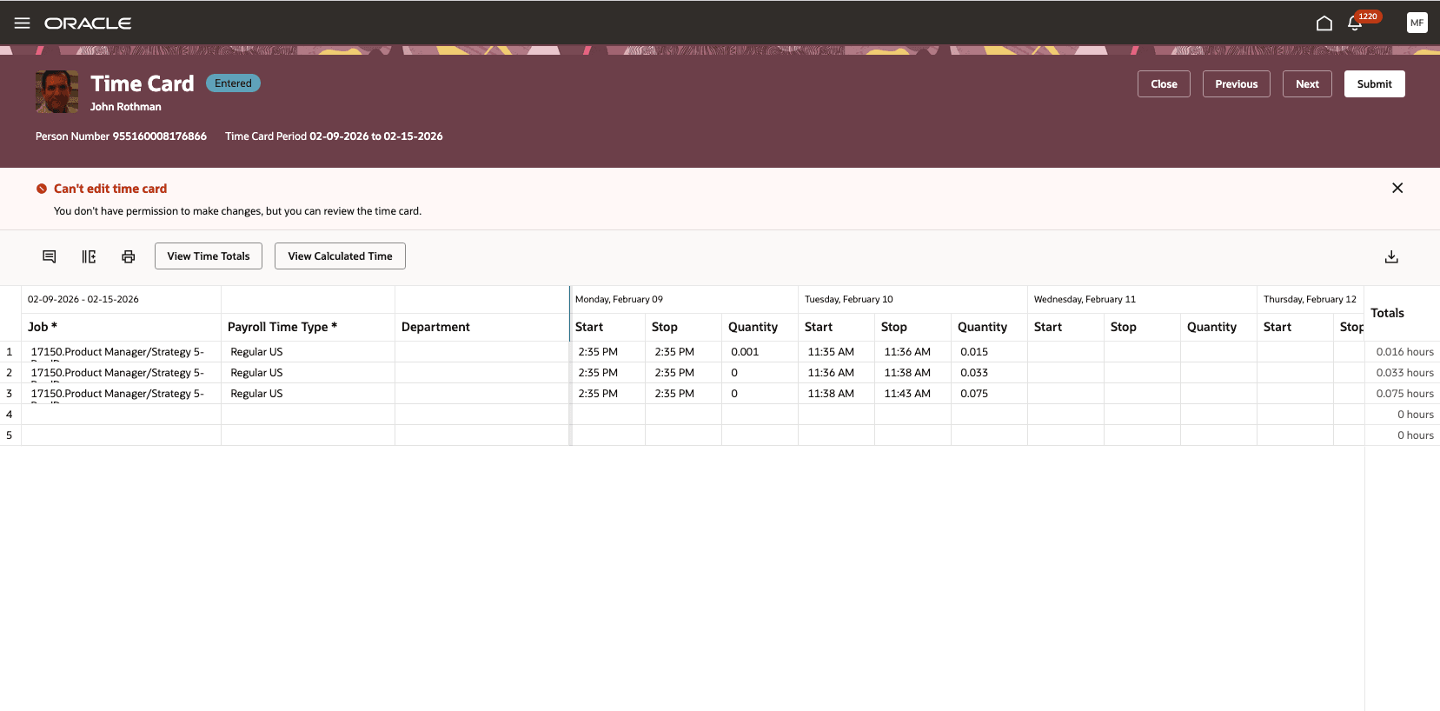This screenshot has width=1440, height=711.
Task: Download the time card with export icon
Action: click(x=1391, y=256)
